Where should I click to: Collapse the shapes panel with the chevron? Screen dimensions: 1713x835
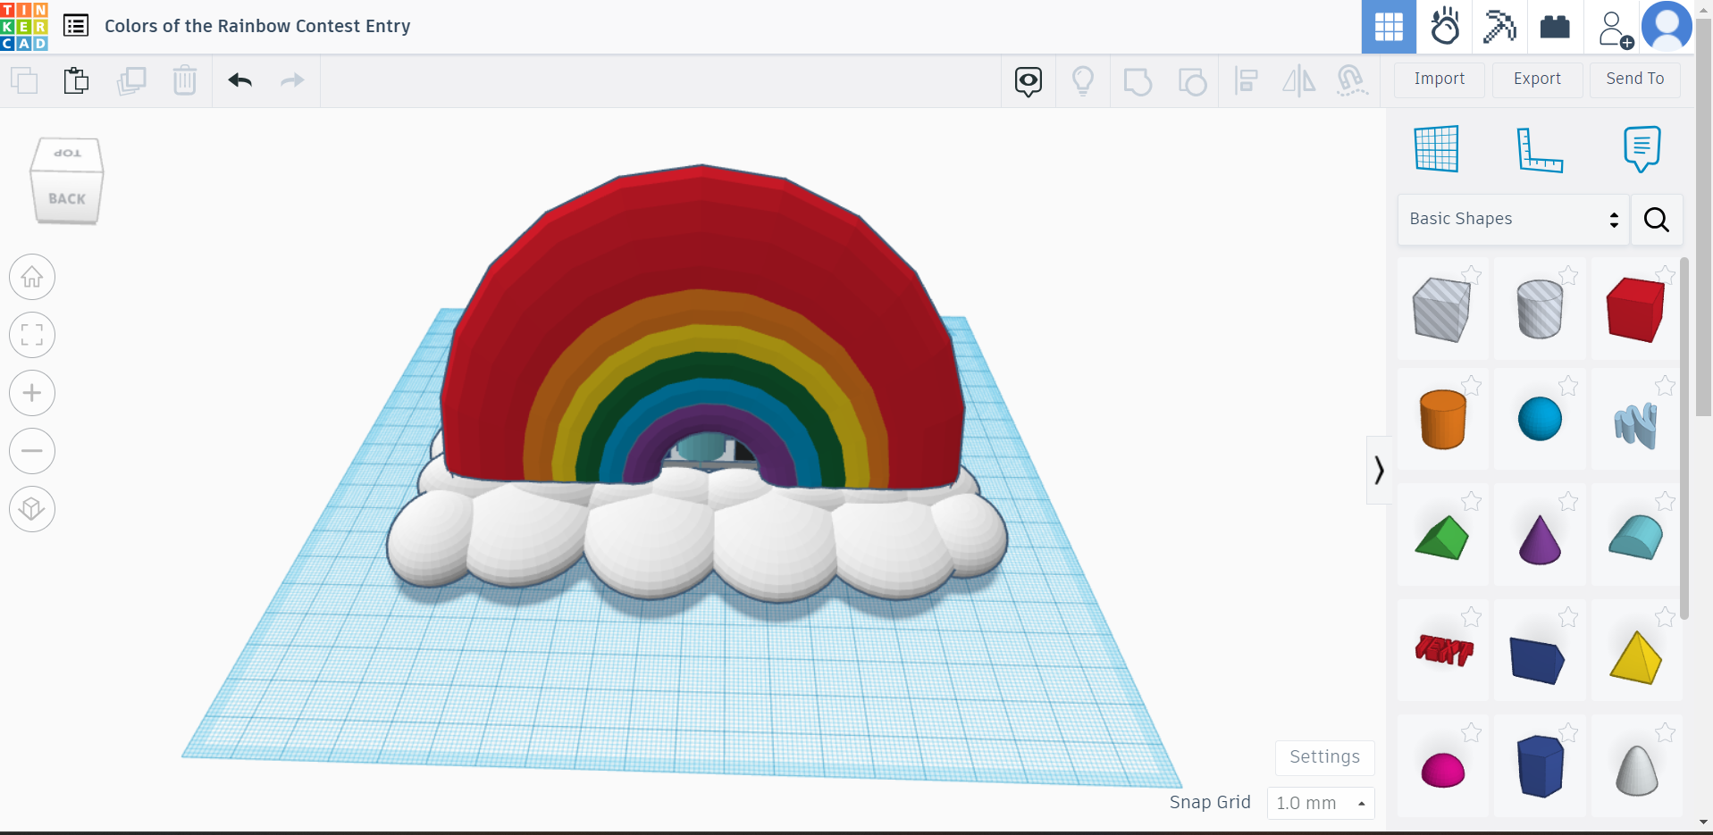point(1379,470)
